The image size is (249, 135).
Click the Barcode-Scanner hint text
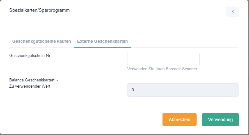tap(162, 69)
